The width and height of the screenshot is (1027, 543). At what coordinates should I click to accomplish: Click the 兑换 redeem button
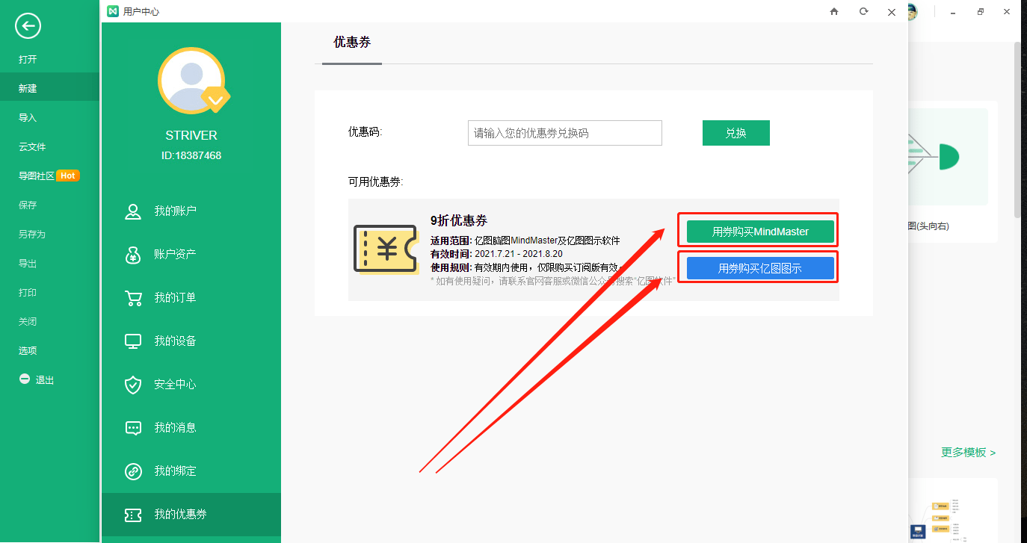(735, 133)
